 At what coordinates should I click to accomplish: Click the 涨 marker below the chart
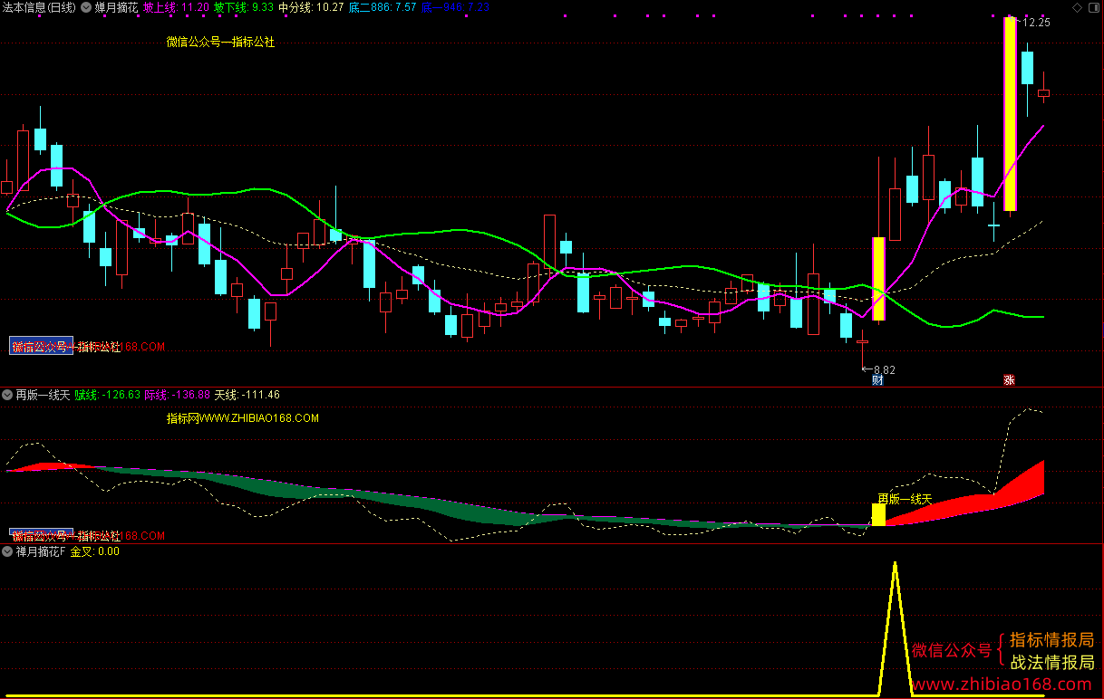(1009, 380)
